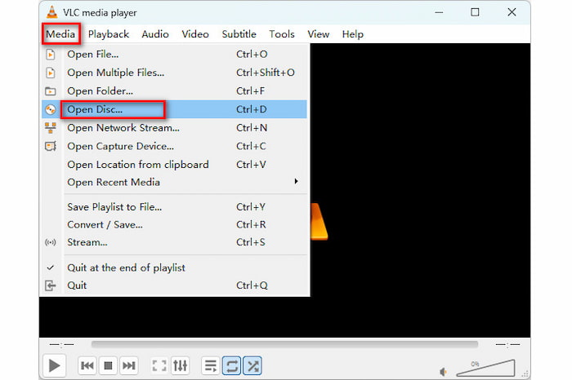The height and width of the screenshot is (380, 572).
Task: Open the Help menu
Action: tap(352, 34)
